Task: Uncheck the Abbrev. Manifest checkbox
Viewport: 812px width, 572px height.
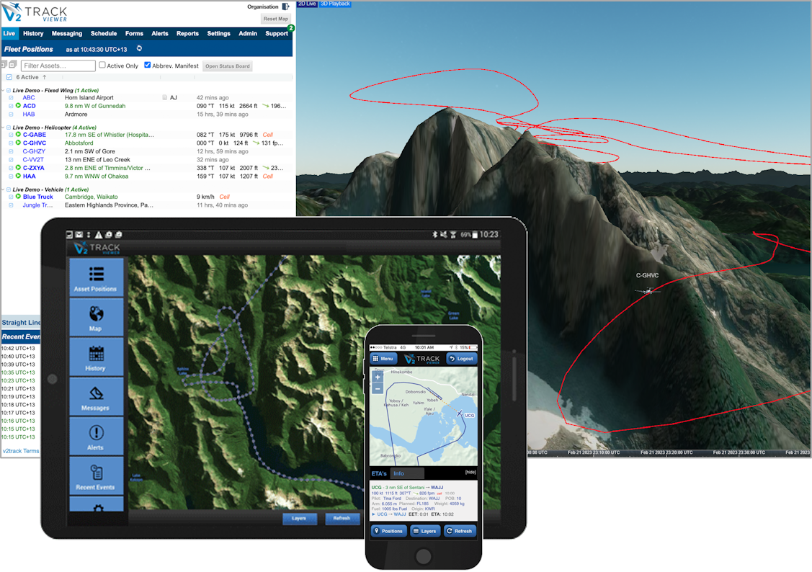Action: [148, 66]
